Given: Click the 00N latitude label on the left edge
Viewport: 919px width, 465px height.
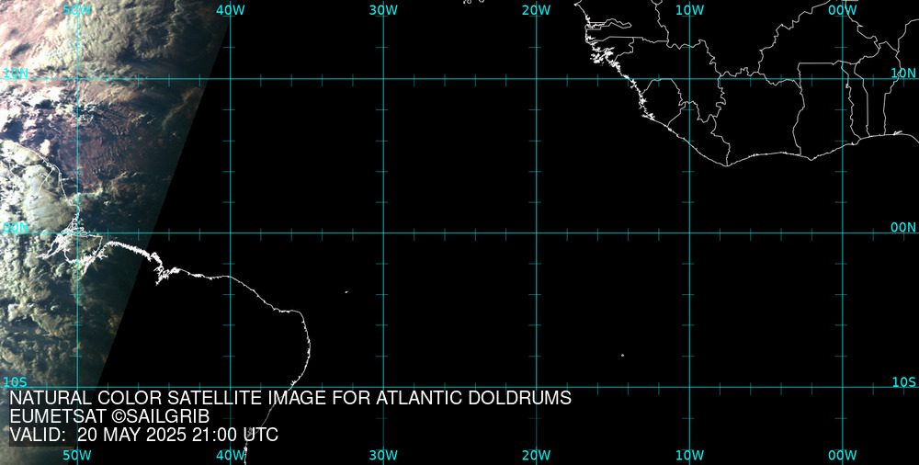Looking at the screenshot, I should 16,228.
